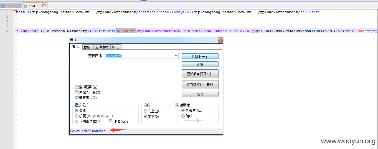This screenshot has height=149, width=378.
Task: Click line number 1 in the margin
Action: (7, 12)
